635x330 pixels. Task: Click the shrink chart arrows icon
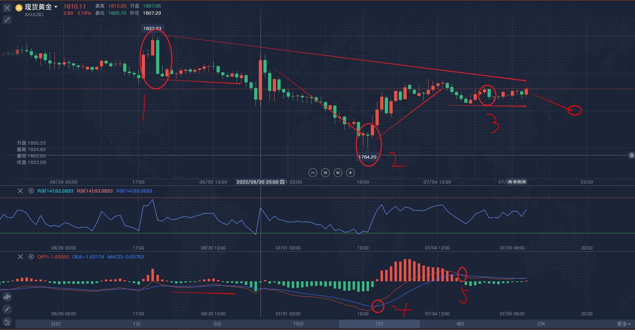7,20
